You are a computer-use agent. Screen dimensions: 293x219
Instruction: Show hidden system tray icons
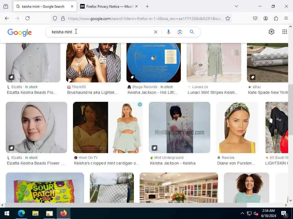pyautogui.click(x=242, y=213)
